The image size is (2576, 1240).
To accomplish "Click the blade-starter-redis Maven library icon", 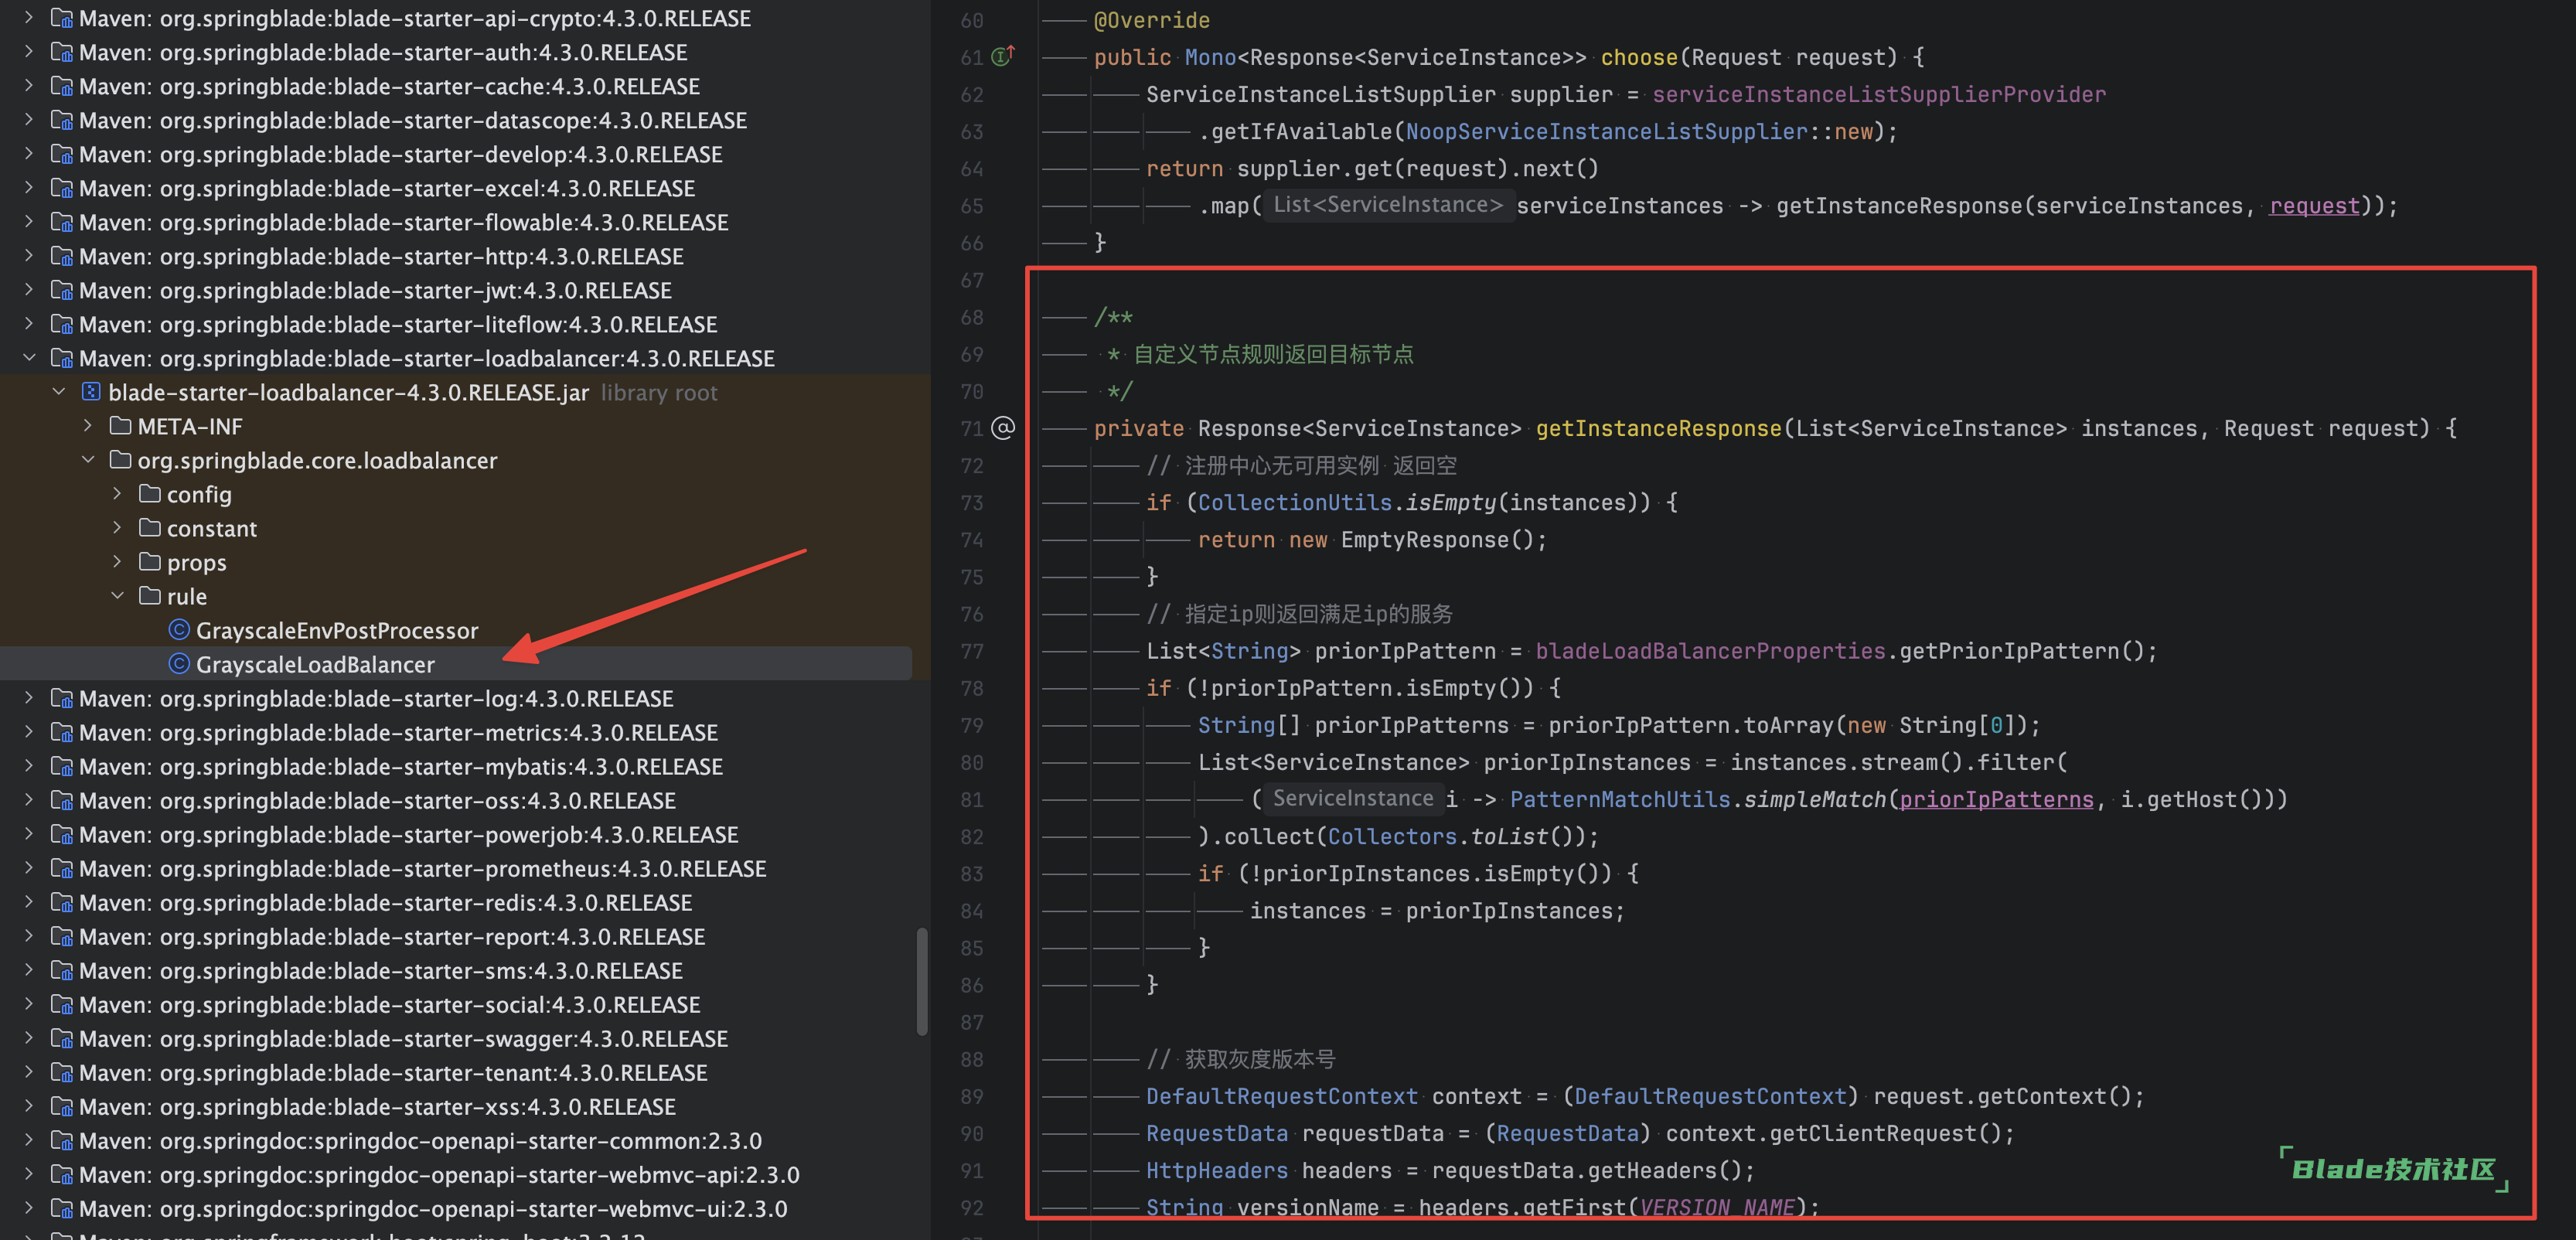I will coord(62,902).
